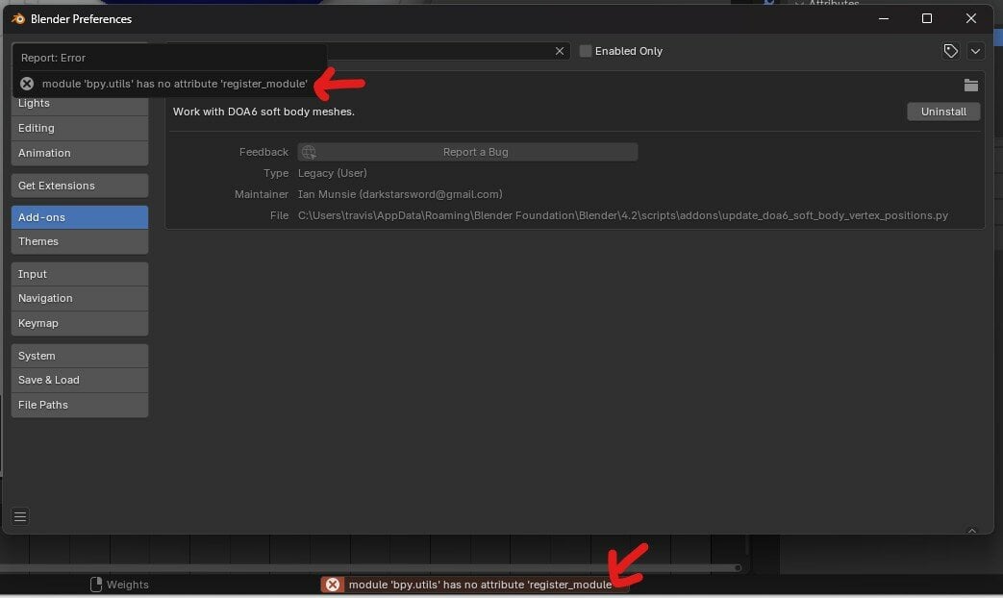Click the Report: Error popup header

53,58
